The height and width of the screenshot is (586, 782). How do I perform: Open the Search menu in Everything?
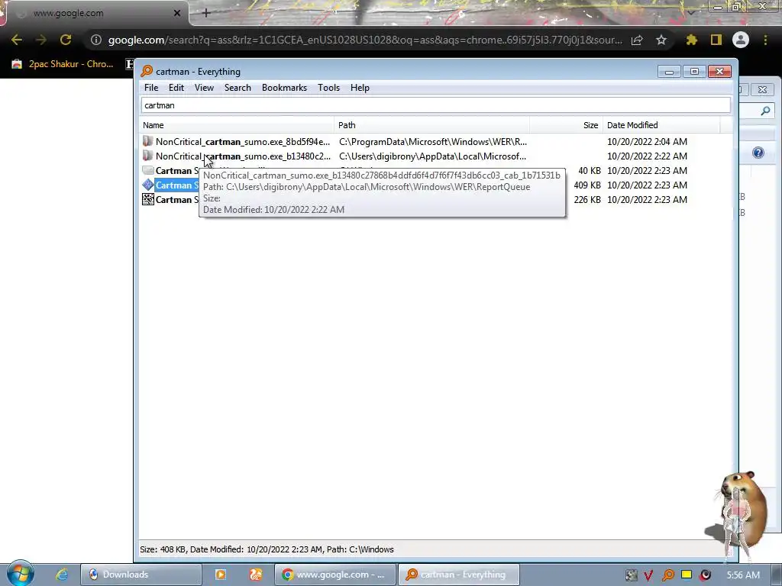coord(238,88)
